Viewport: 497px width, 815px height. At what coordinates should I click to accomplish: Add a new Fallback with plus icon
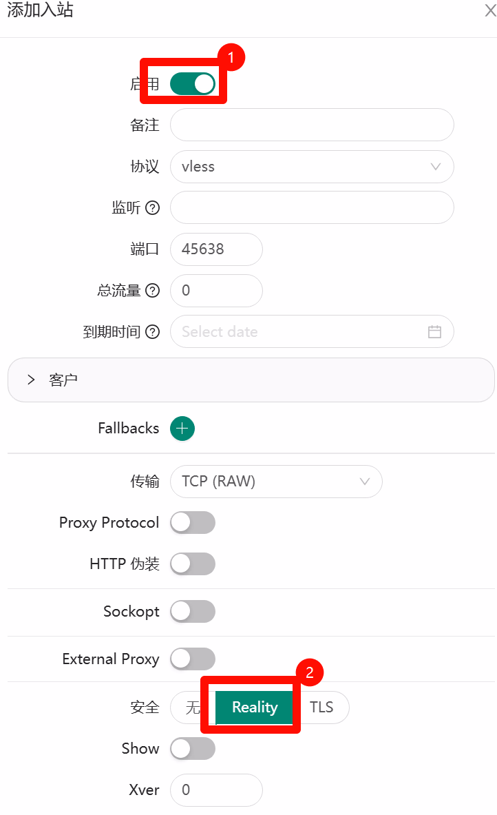182,429
